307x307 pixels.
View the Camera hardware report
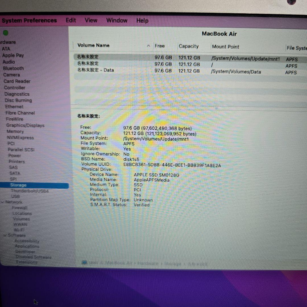[12, 75]
